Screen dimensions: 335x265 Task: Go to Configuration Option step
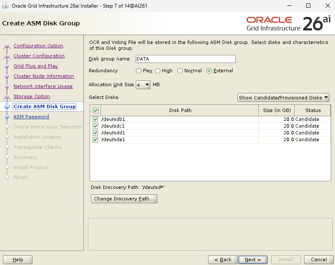[x=38, y=46]
